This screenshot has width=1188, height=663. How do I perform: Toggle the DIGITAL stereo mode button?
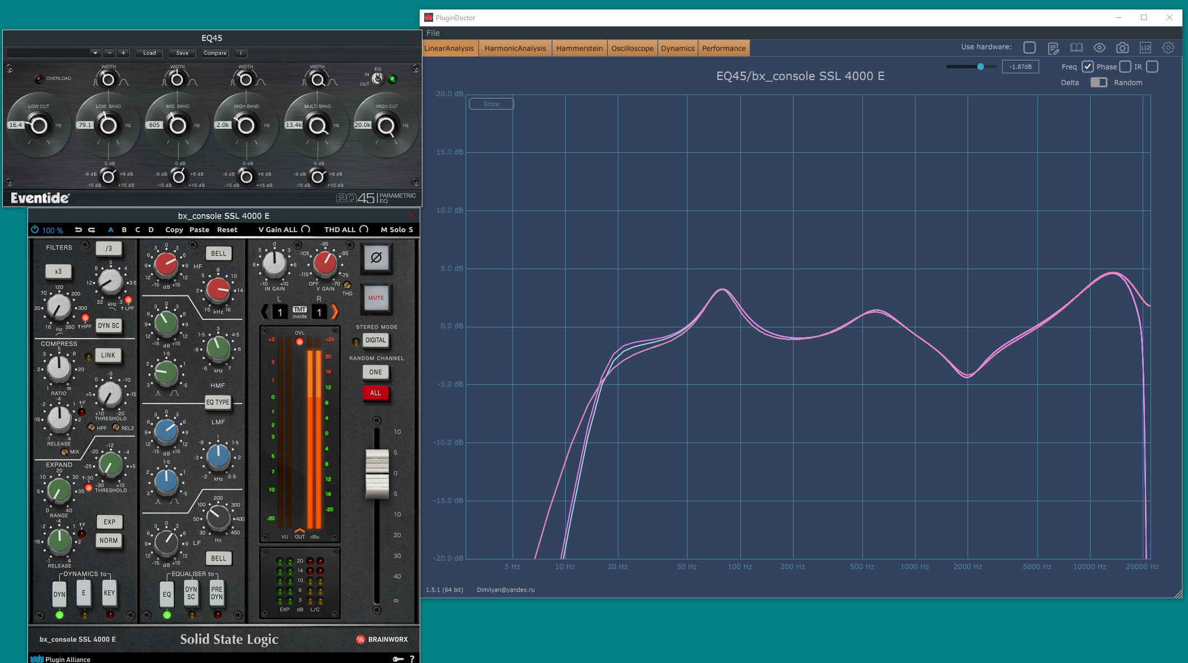coord(375,340)
